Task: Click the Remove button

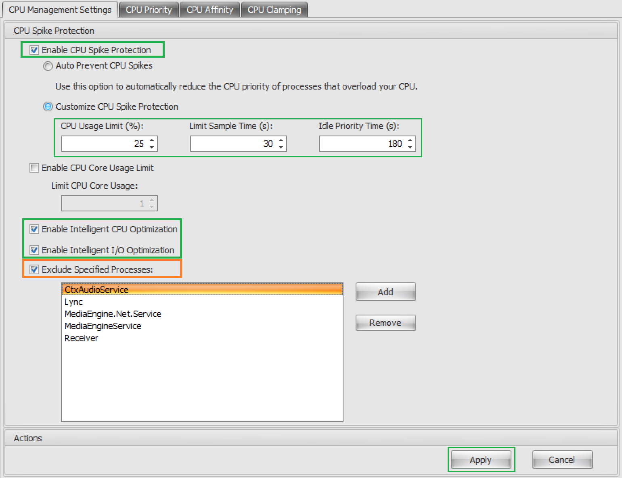Action: (x=385, y=323)
